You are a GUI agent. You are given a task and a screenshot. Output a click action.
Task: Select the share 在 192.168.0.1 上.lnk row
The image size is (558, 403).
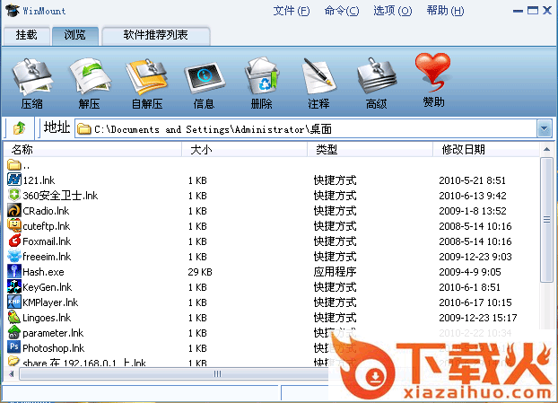[272, 362]
